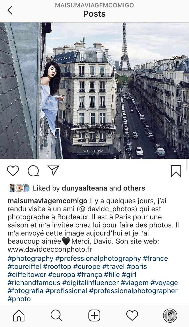Tap the back arrow at top left
This screenshot has height=327, width=189.
(x=10, y=10)
